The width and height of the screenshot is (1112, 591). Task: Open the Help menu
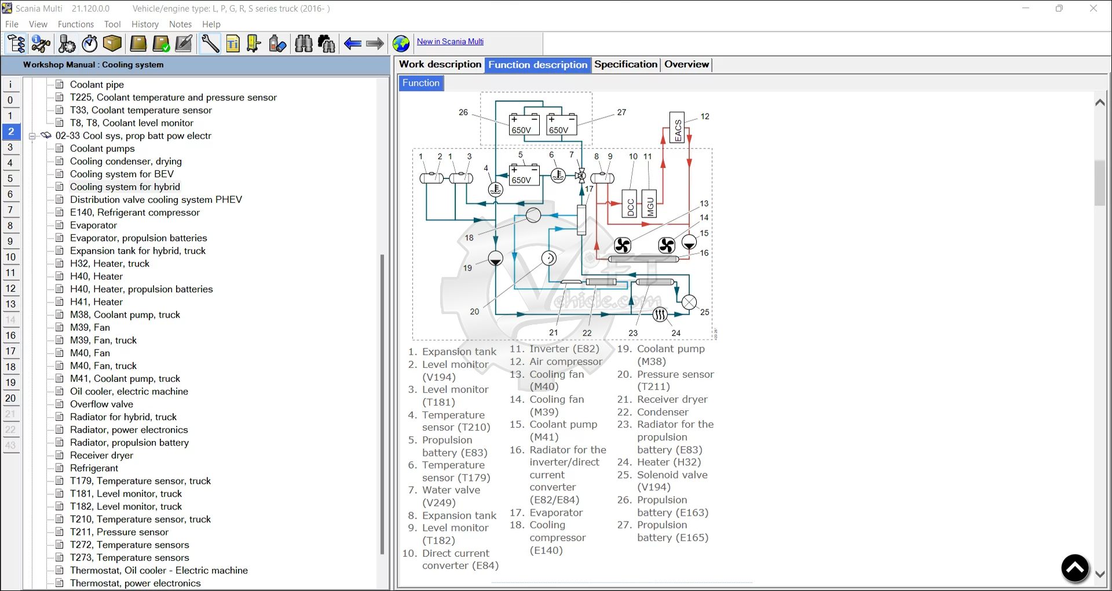(211, 24)
